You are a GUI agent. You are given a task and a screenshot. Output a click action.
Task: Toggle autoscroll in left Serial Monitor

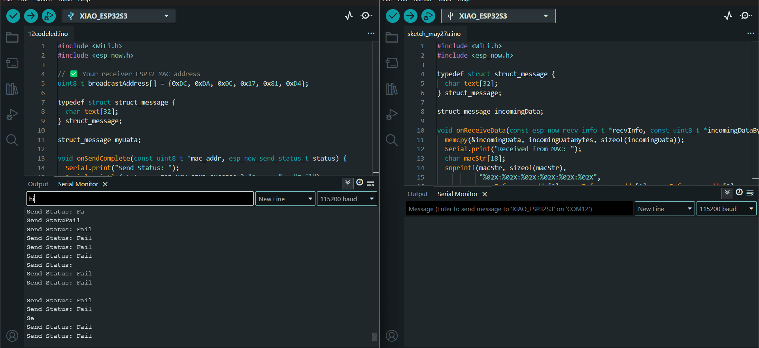tap(347, 183)
